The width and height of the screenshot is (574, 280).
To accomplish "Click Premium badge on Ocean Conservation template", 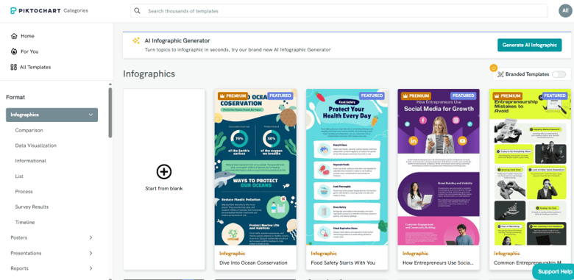I will (x=233, y=96).
